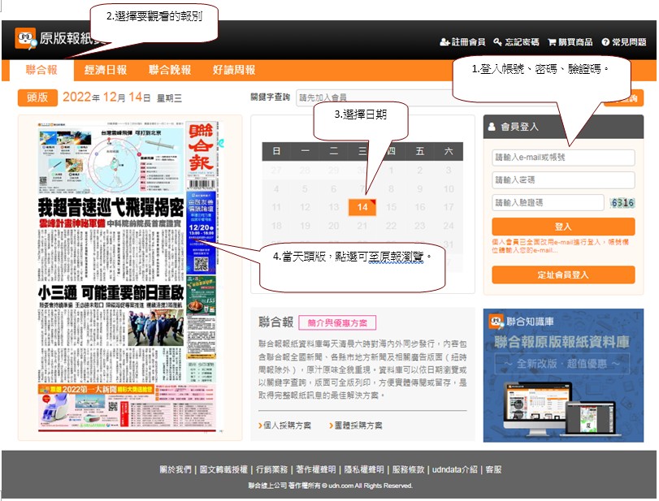This screenshot has height=501, width=659.
Task: Open 購買商品 shopping link
Action: 570,42
